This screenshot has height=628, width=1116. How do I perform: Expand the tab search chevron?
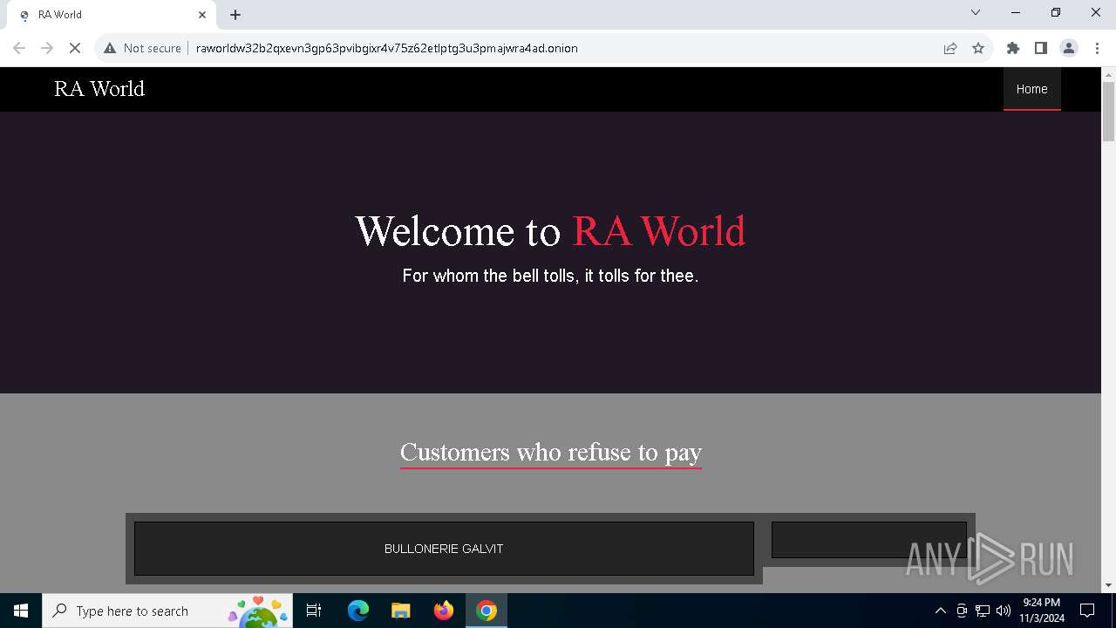(976, 12)
